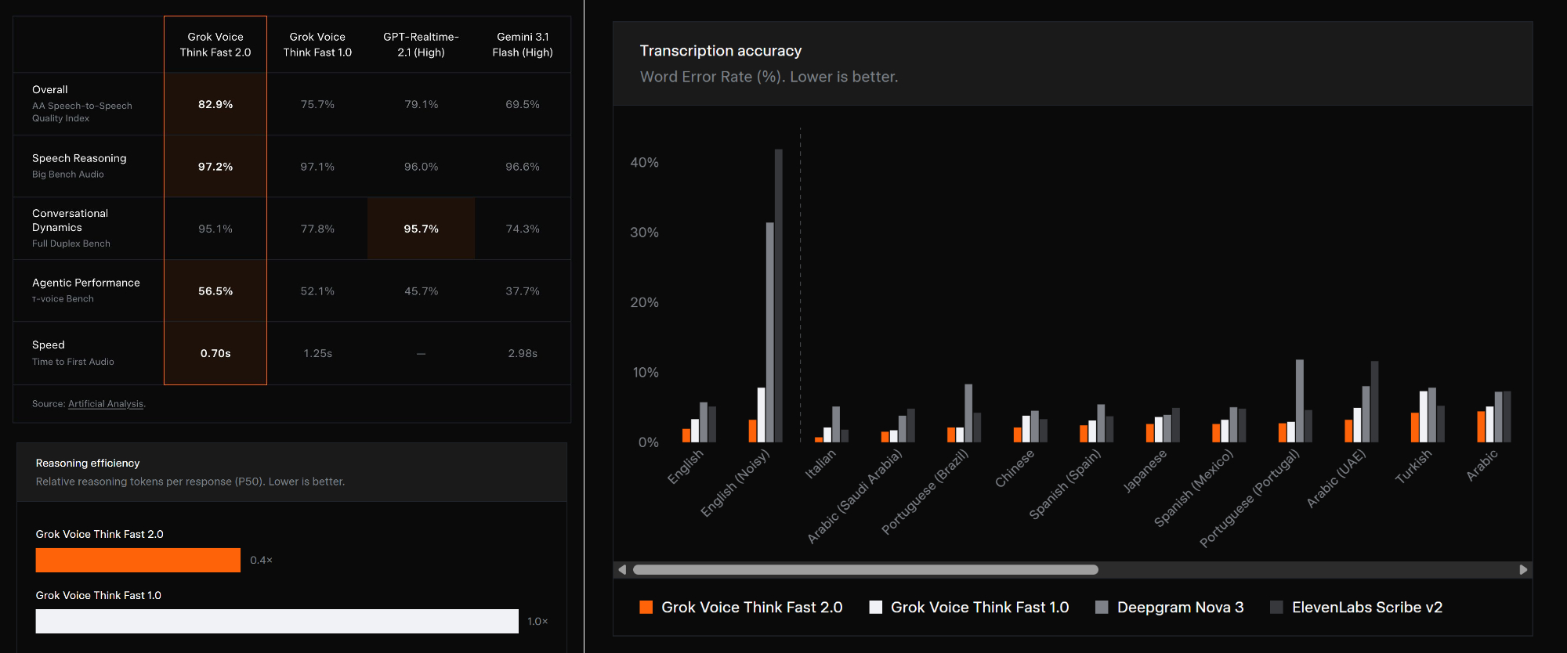Click the Gemini 3.1 Flash (High) column header
Screen dimensions: 1567x653
pos(523,45)
